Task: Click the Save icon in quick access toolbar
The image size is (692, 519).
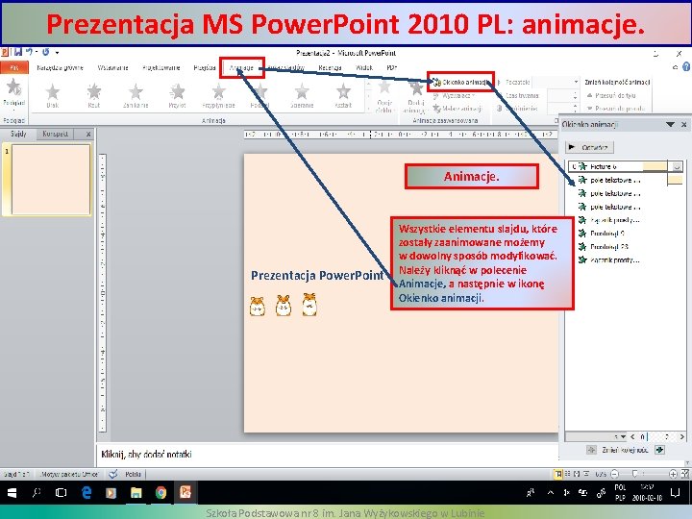Action: click(17, 52)
